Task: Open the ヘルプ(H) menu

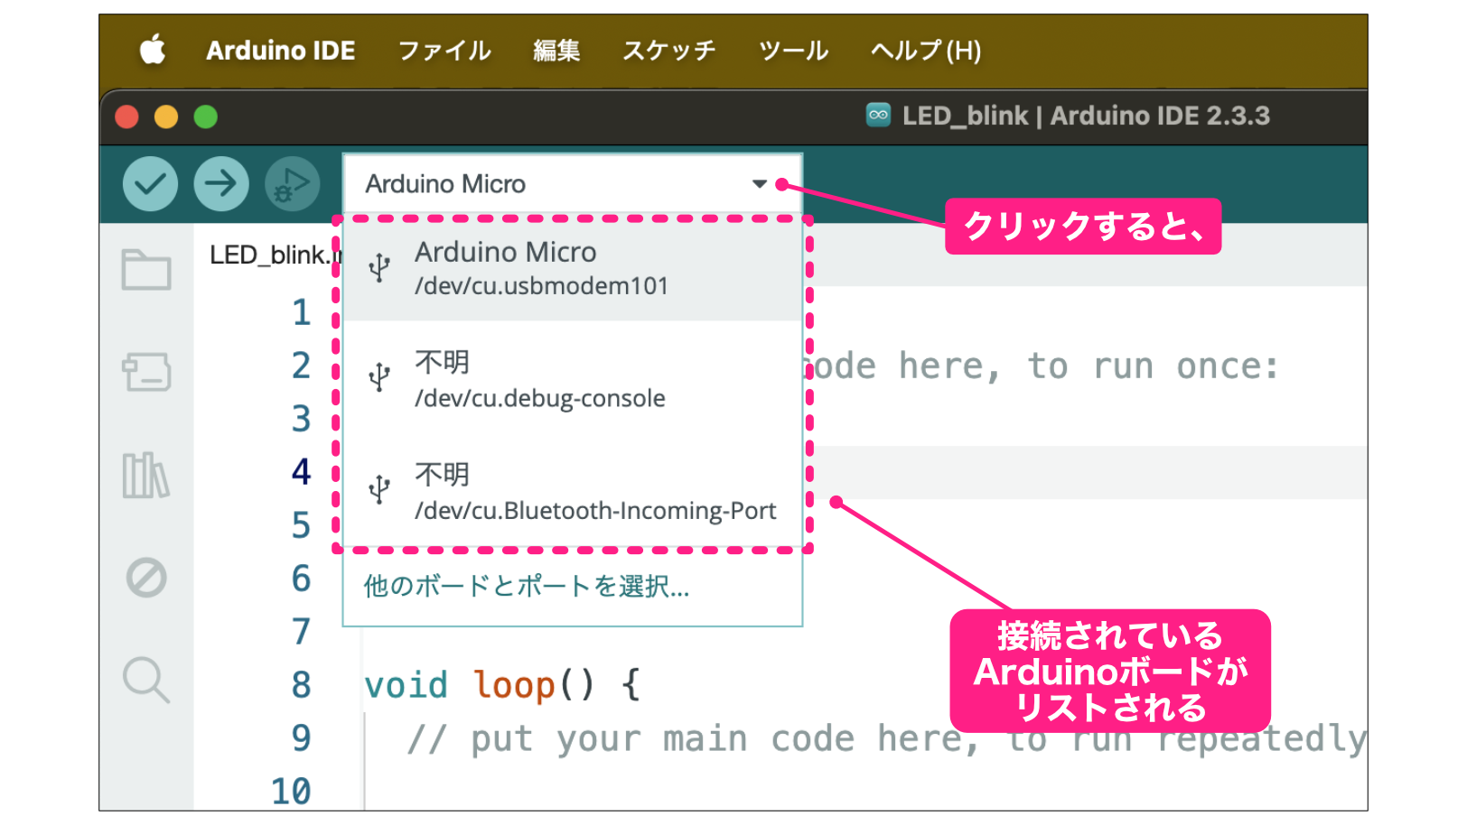Action: pyautogui.click(x=926, y=51)
